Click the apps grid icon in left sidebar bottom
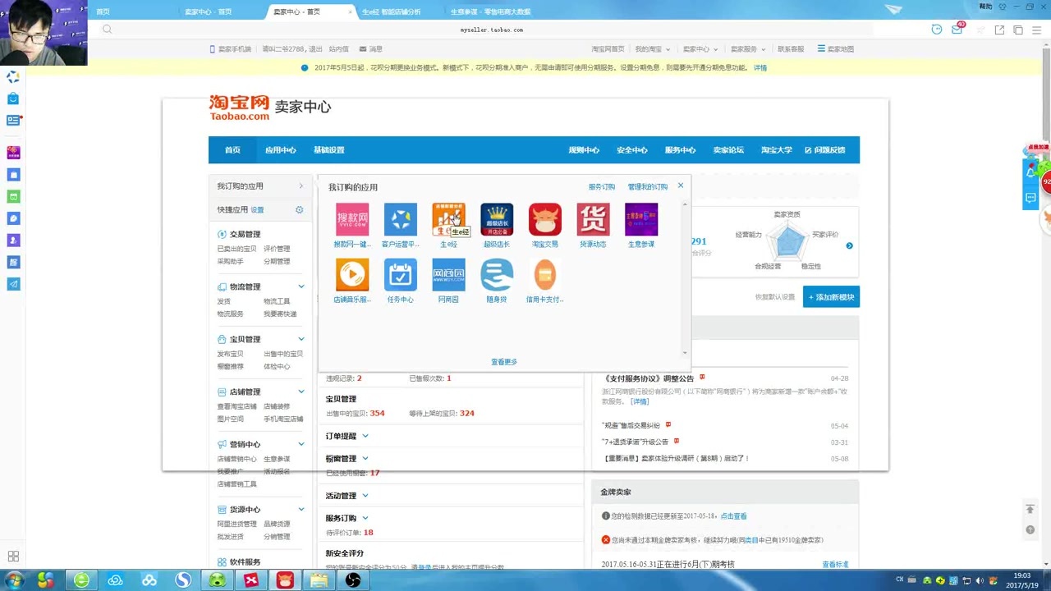Image resolution: width=1051 pixels, height=591 pixels. 13,556
